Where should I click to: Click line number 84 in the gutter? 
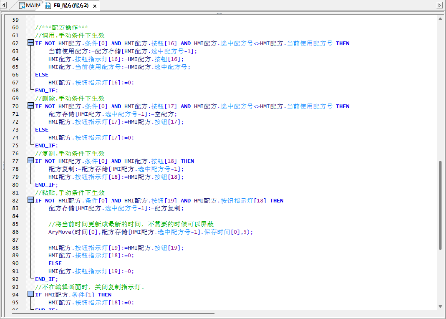pos(15,216)
